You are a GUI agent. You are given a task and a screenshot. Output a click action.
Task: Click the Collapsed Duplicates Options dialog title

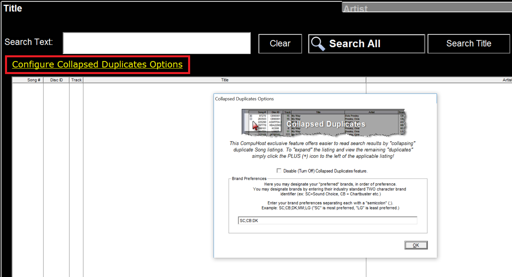click(244, 99)
